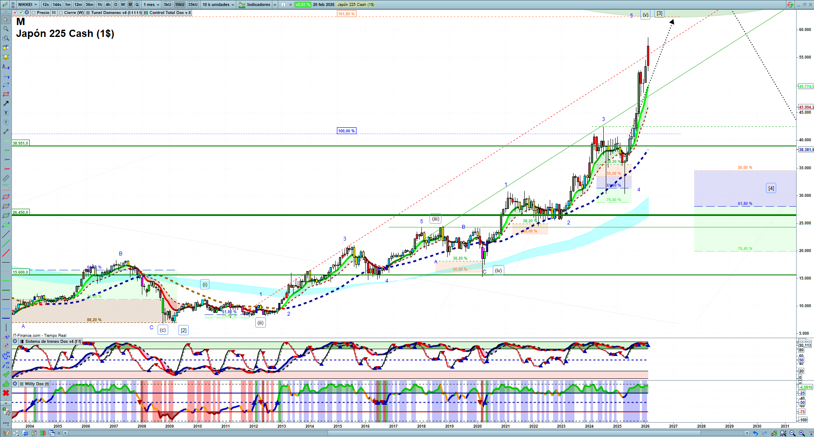Select the cursor pointer tool

[6, 20]
